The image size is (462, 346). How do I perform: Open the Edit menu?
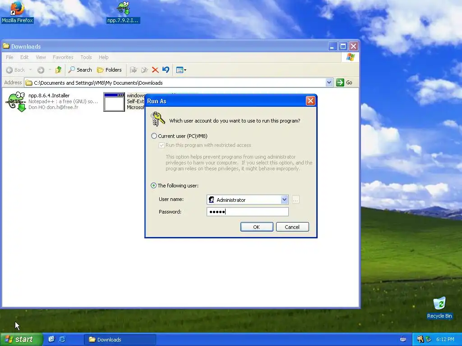tap(24, 57)
